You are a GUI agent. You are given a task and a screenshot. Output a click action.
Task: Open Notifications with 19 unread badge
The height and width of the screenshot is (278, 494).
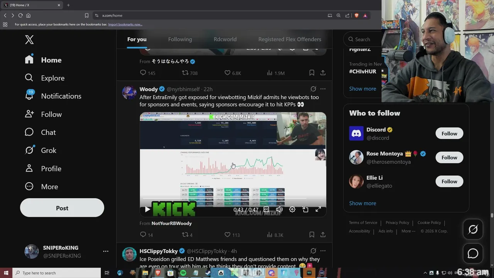click(53, 96)
